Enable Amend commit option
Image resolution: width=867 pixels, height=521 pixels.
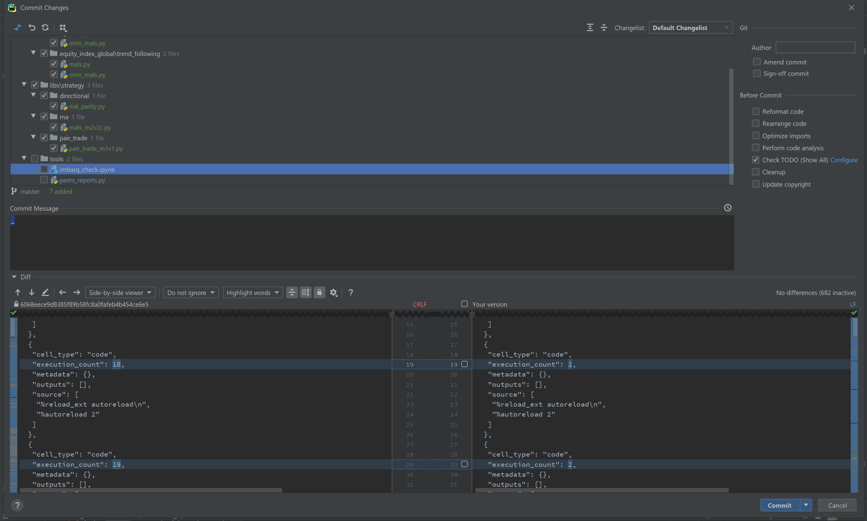tap(757, 62)
